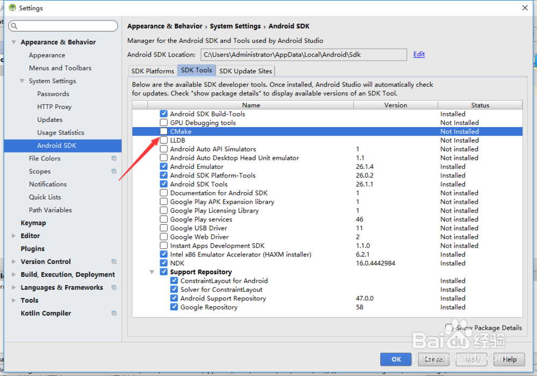
Task: Check Google USB Driver checkbox
Action: click(x=164, y=228)
